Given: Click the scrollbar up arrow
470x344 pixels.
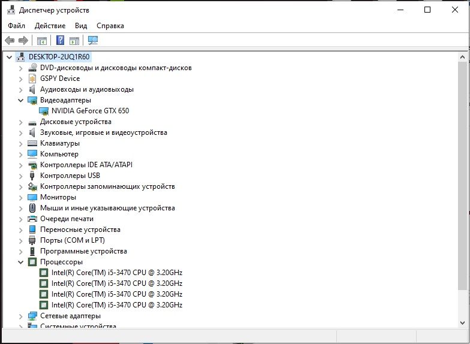Looking at the screenshot, I should click(x=462, y=56).
